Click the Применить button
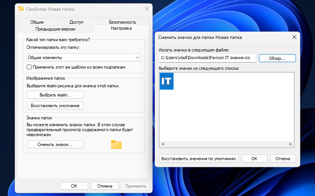The image size is (315, 196). [x=136, y=186]
